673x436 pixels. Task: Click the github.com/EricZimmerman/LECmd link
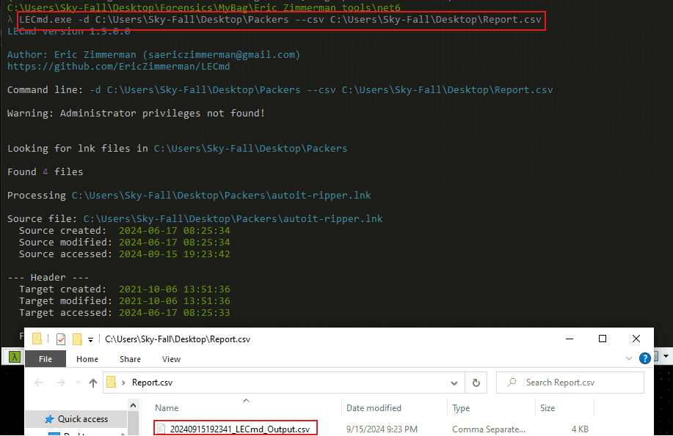click(118, 67)
